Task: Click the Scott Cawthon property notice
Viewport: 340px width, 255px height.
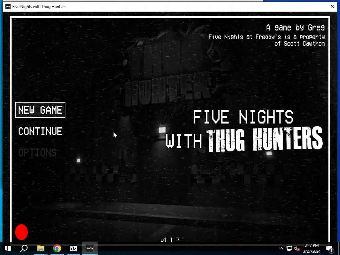Action: (x=267, y=40)
